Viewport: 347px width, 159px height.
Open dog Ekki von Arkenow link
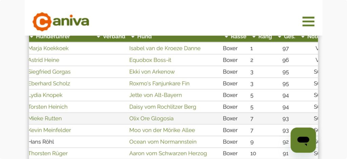coord(152,72)
